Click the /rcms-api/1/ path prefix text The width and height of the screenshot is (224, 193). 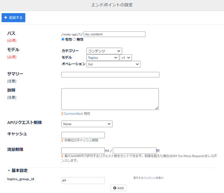coord(72,34)
